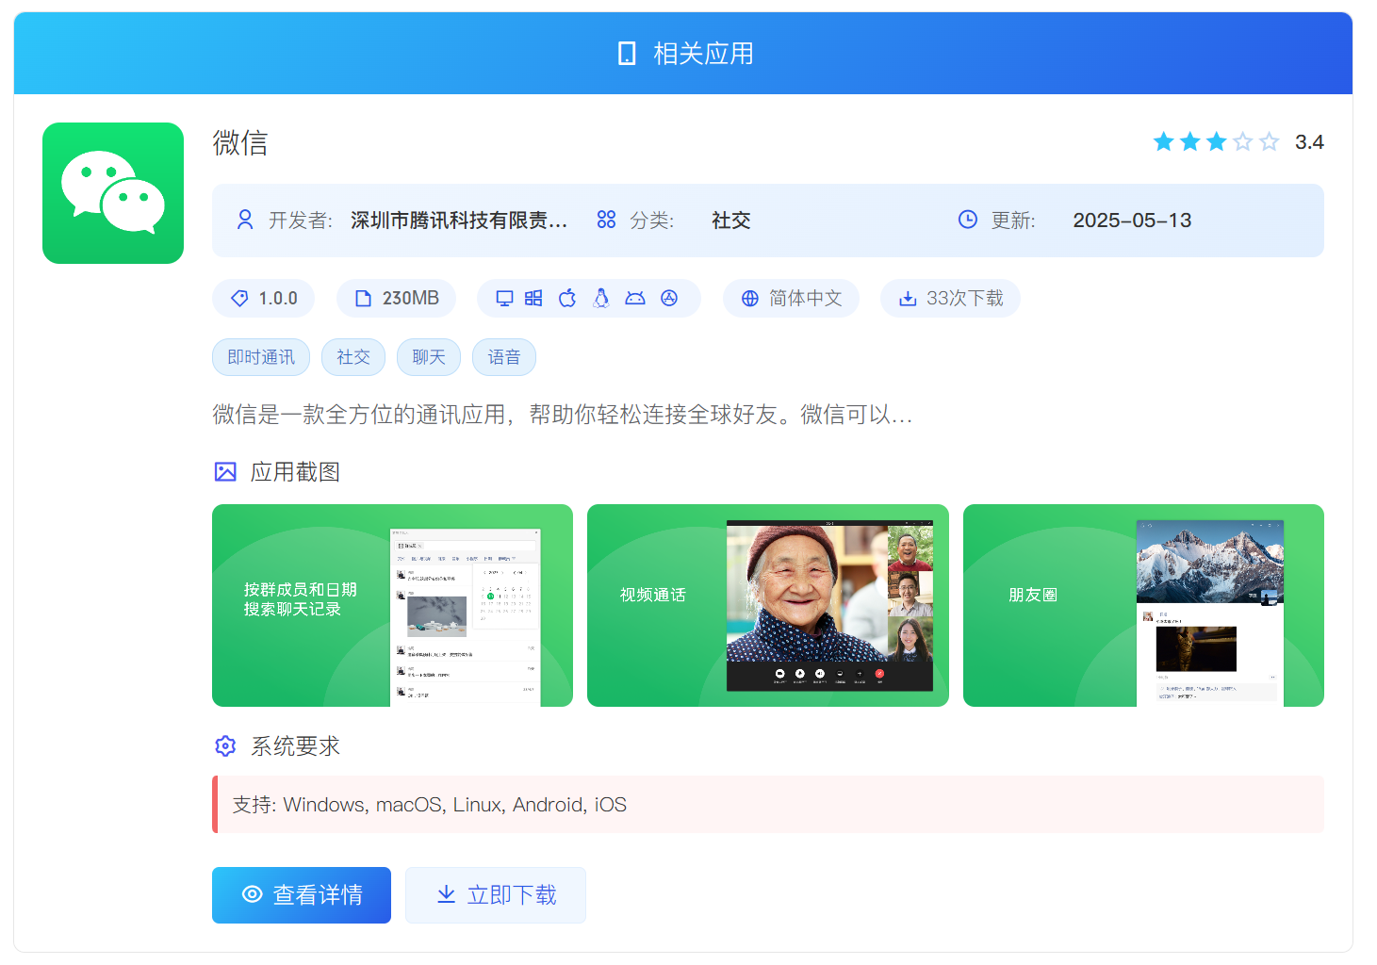The height and width of the screenshot is (965, 1377).
Task: Click the Apple macOS platform icon
Action: [x=567, y=298]
